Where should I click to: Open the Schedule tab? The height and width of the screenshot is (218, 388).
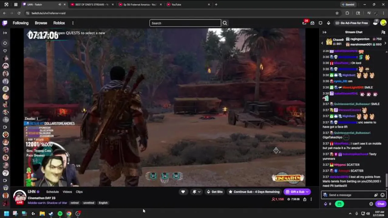(52, 192)
